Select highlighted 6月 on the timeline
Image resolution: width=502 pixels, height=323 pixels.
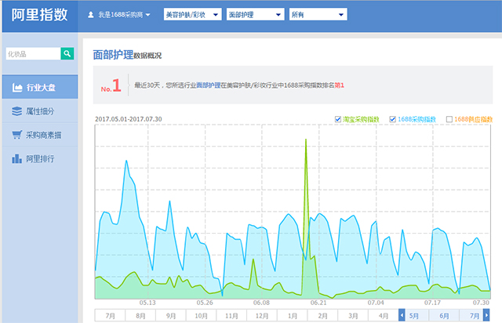(x=444, y=316)
